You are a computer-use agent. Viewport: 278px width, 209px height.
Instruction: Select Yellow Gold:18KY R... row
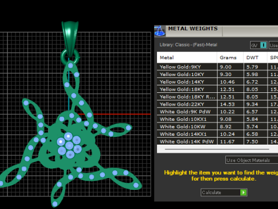pyautogui.click(x=217, y=97)
